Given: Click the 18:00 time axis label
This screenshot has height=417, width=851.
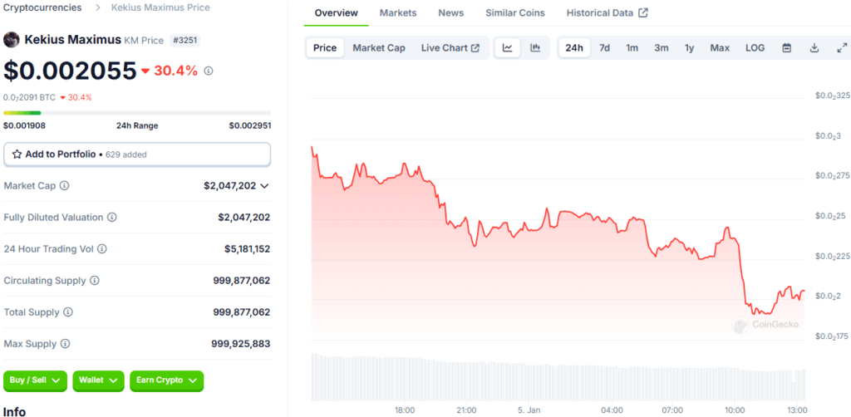Looking at the screenshot, I should pos(405,410).
